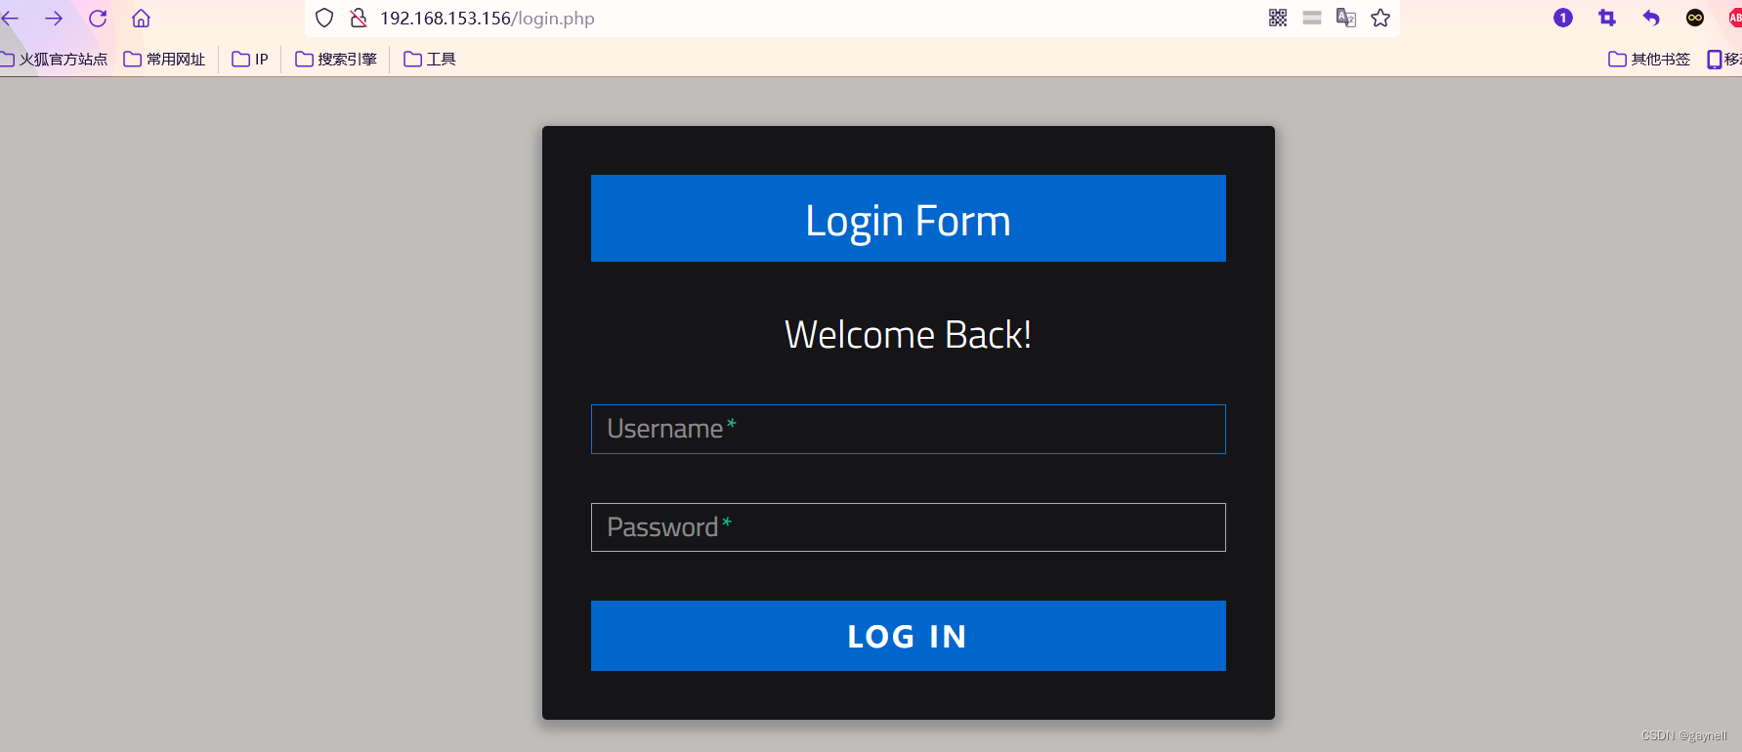Click the shield tracking protection icon
Image resolution: width=1742 pixels, height=752 pixels.
pyautogui.click(x=324, y=18)
